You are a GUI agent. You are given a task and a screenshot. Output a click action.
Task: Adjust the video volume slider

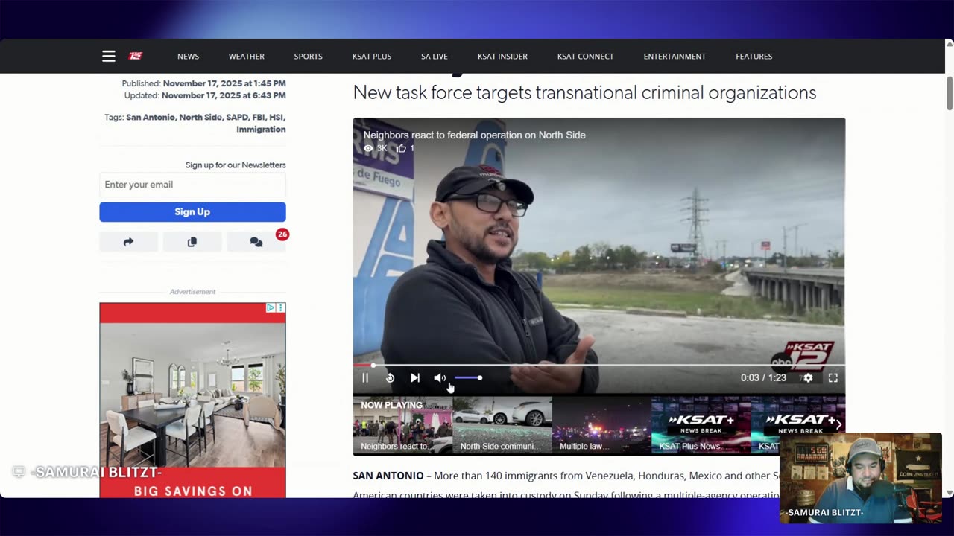point(468,378)
